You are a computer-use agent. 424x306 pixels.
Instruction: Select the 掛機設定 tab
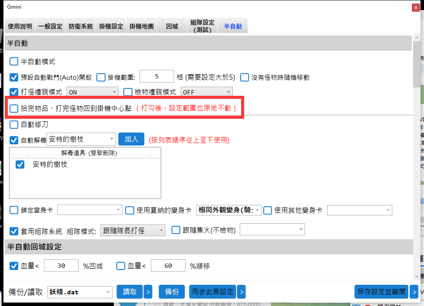click(111, 26)
